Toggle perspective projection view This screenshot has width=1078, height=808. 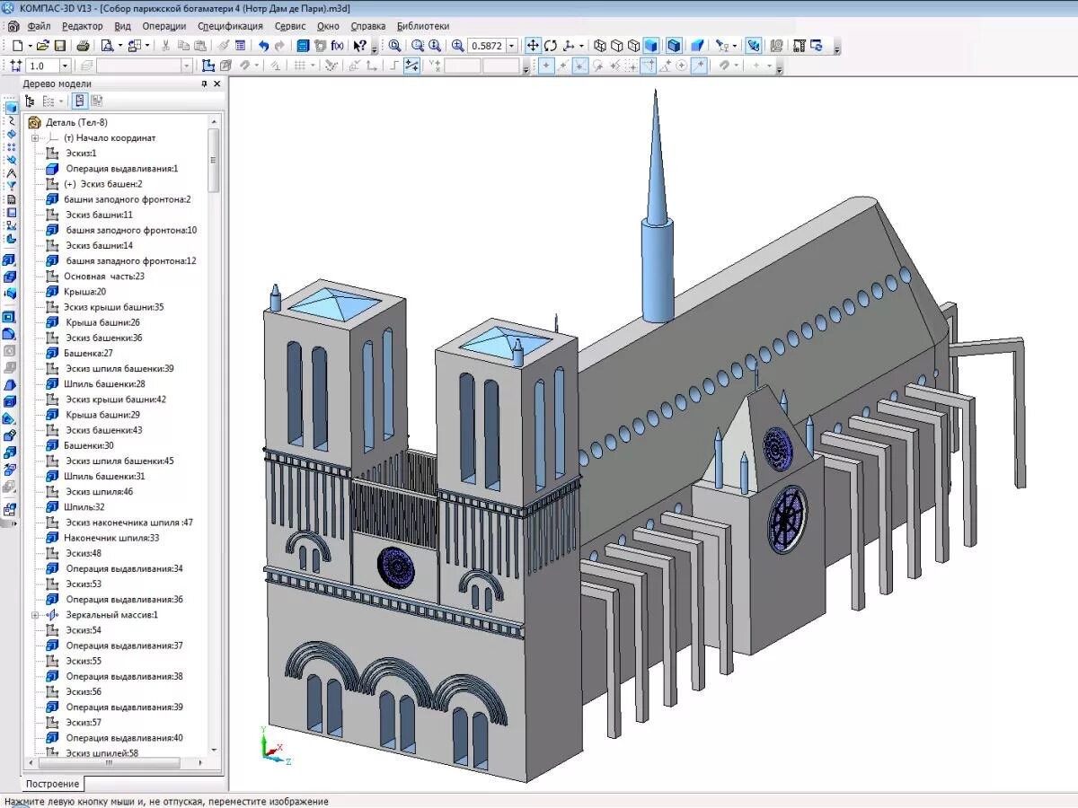click(x=697, y=46)
